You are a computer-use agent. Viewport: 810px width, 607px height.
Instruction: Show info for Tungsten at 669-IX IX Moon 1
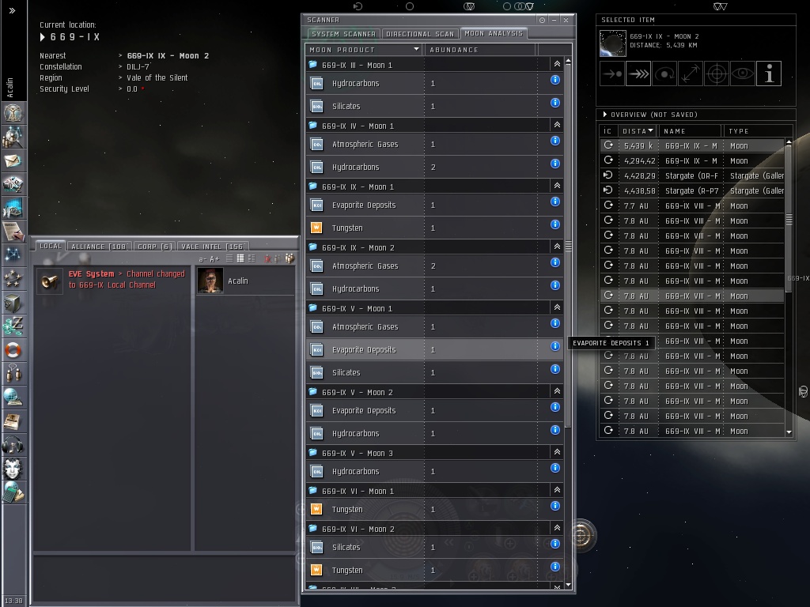(x=555, y=224)
